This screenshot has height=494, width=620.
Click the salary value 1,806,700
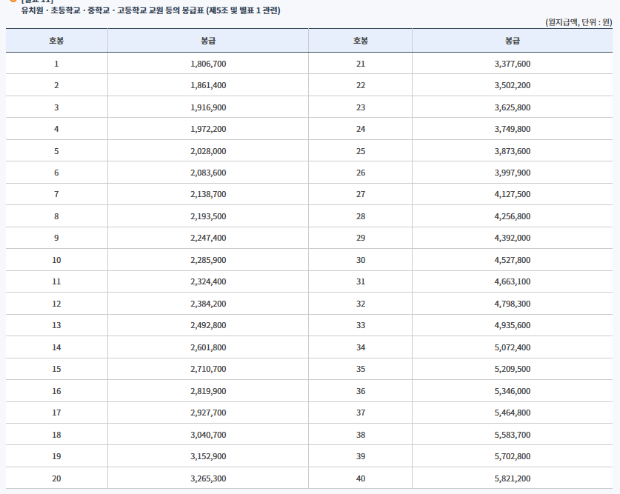click(x=208, y=64)
